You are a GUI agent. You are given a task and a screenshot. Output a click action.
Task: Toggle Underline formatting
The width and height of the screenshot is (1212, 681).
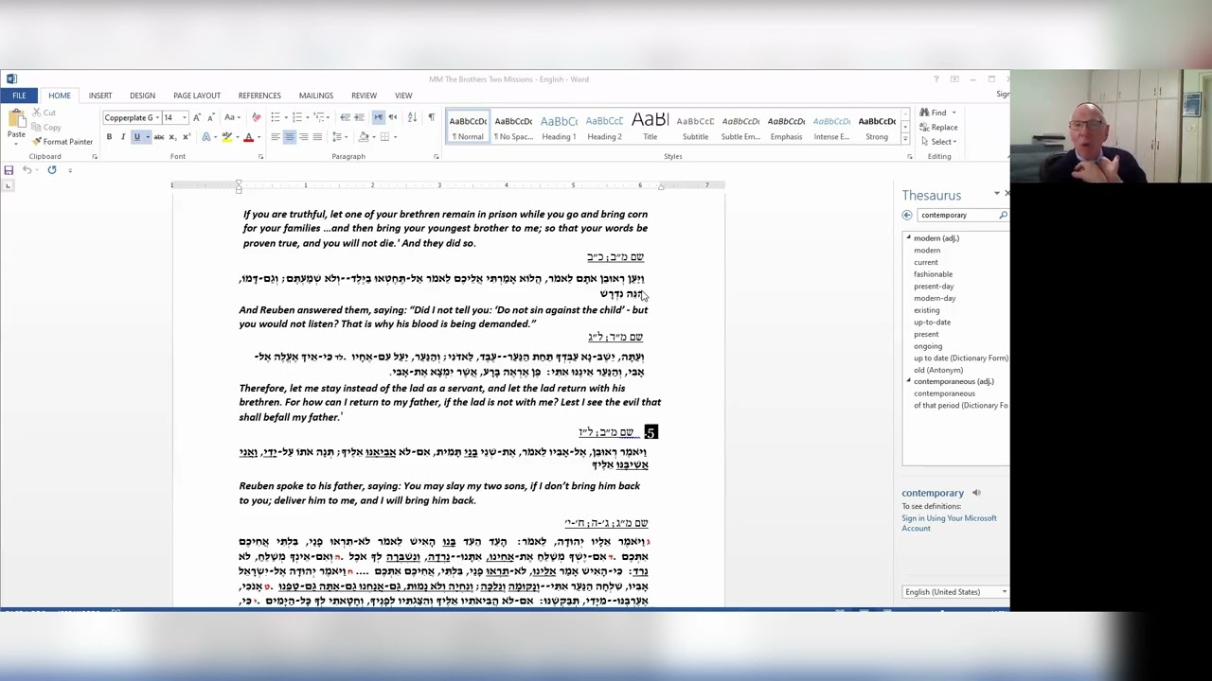[136, 137]
